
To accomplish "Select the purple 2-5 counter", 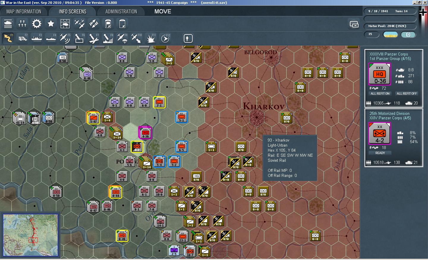I will [x=174, y=251].
